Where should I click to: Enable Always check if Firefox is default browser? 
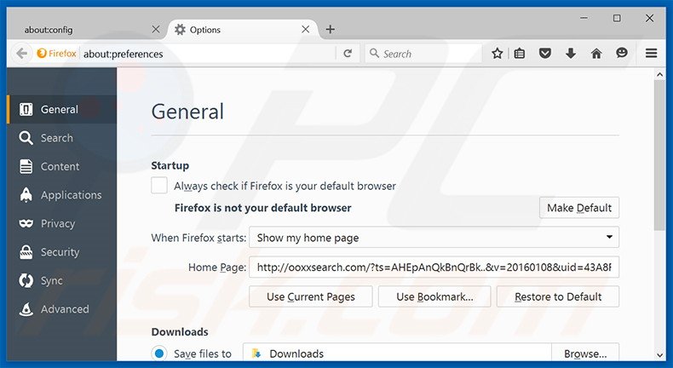pos(159,186)
